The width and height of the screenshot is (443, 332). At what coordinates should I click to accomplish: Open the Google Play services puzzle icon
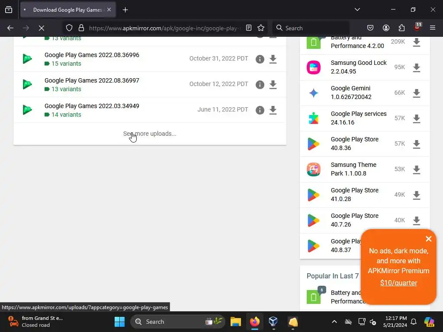click(x=314, y=118)
